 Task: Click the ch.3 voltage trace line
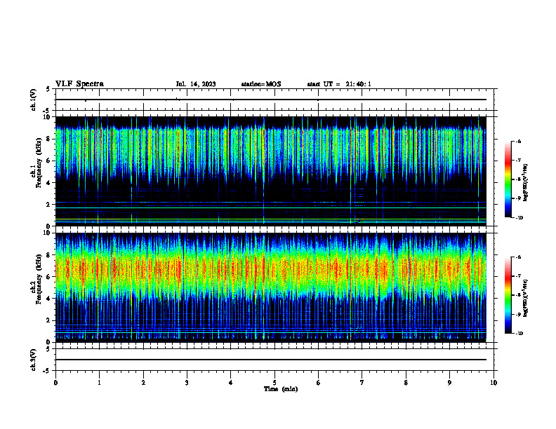(270, 360)
